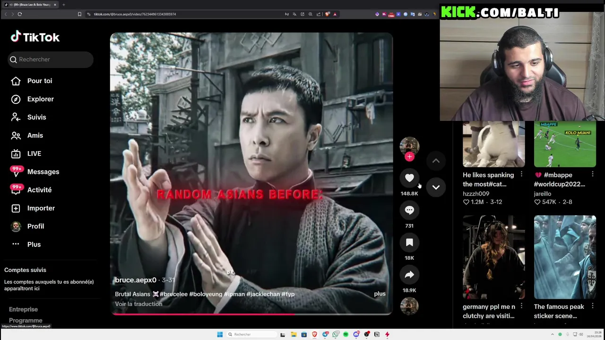Click the jareillo author name

543,194
